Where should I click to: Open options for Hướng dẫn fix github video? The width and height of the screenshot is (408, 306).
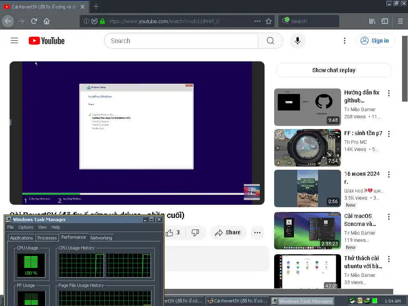[389, 93]
